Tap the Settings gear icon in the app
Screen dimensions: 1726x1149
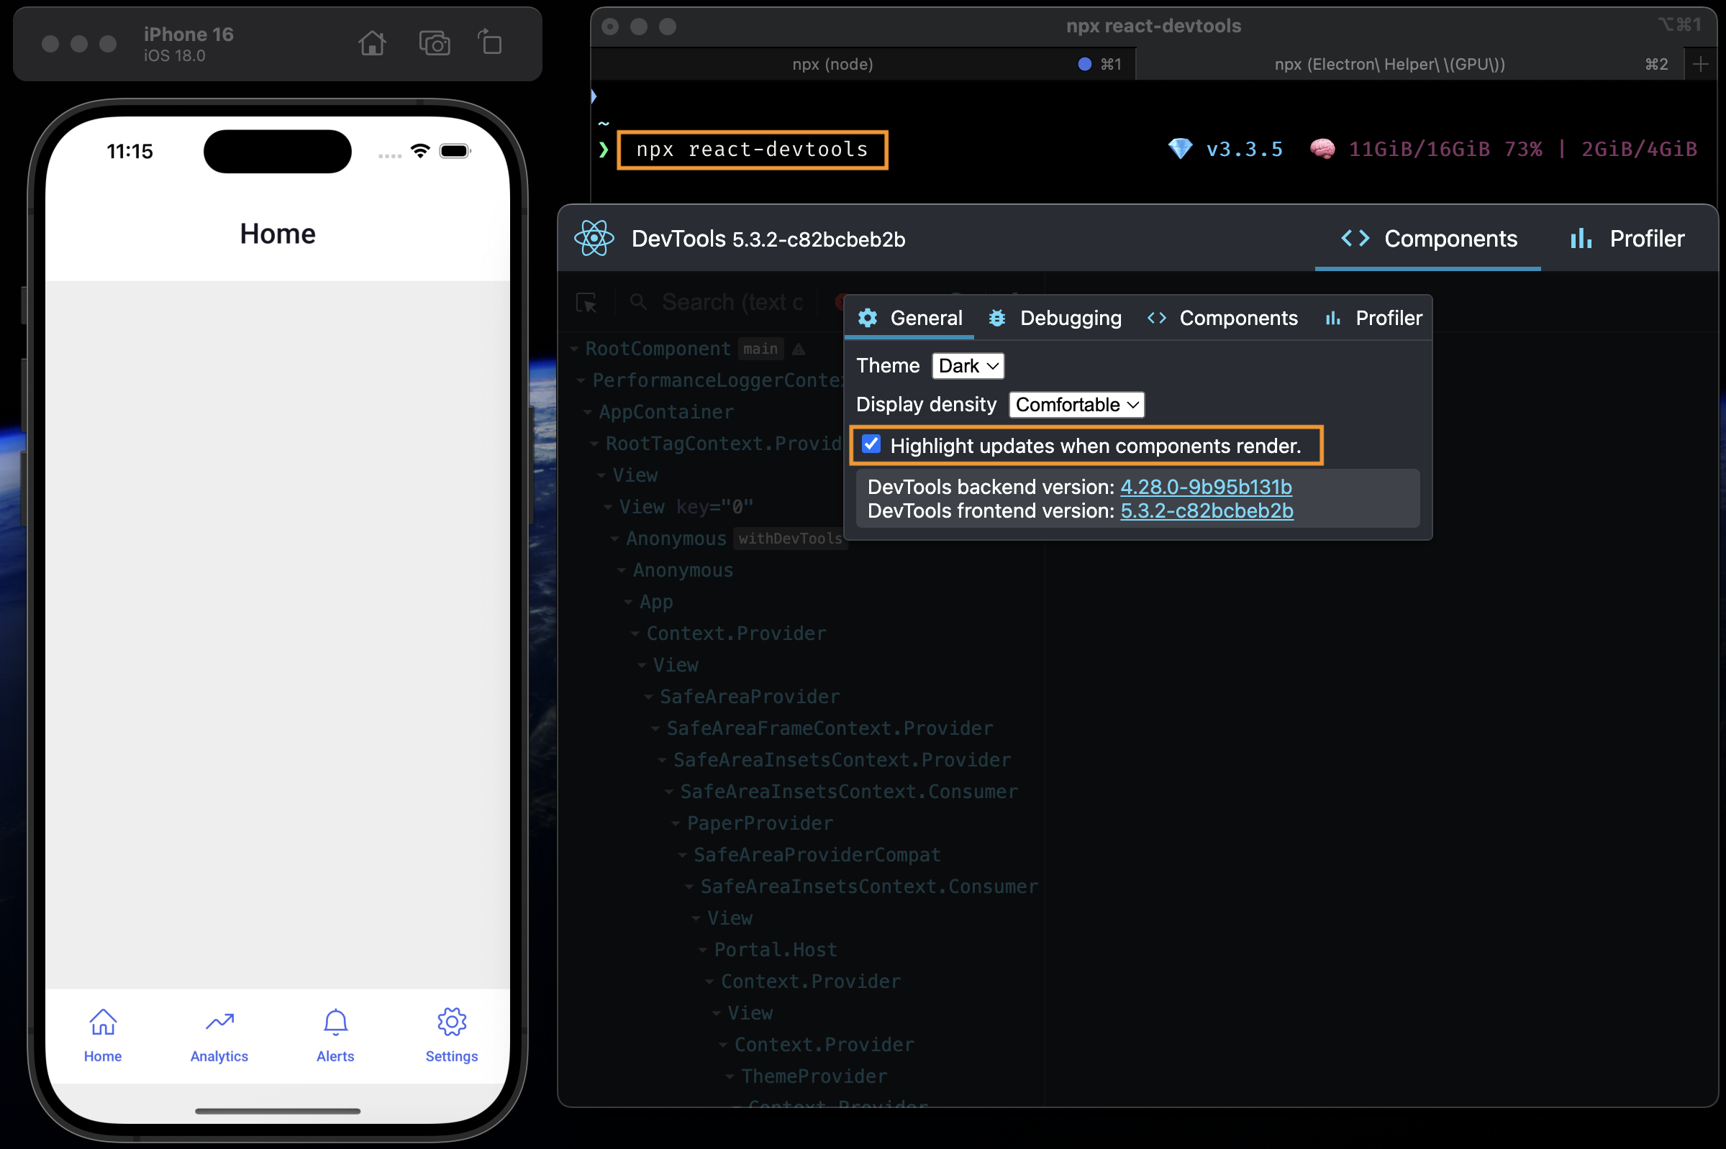click(x=452, y=1022)
